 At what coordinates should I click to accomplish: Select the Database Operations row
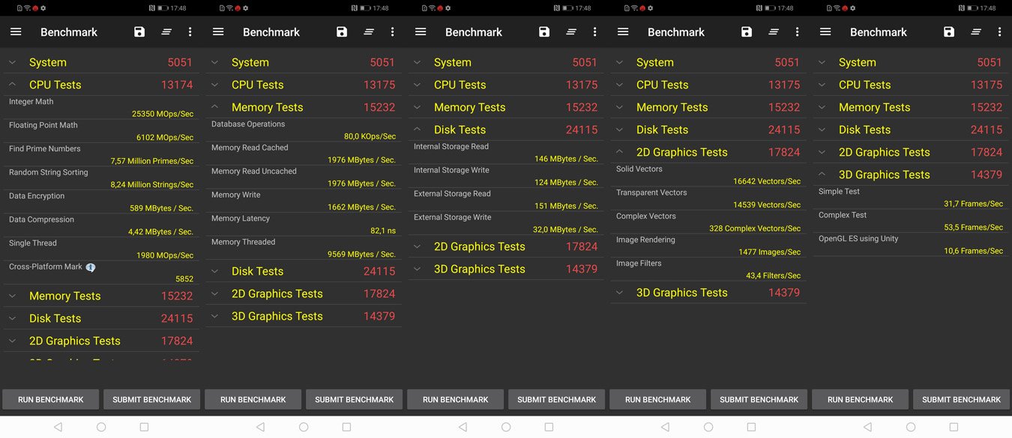[304, 130]
